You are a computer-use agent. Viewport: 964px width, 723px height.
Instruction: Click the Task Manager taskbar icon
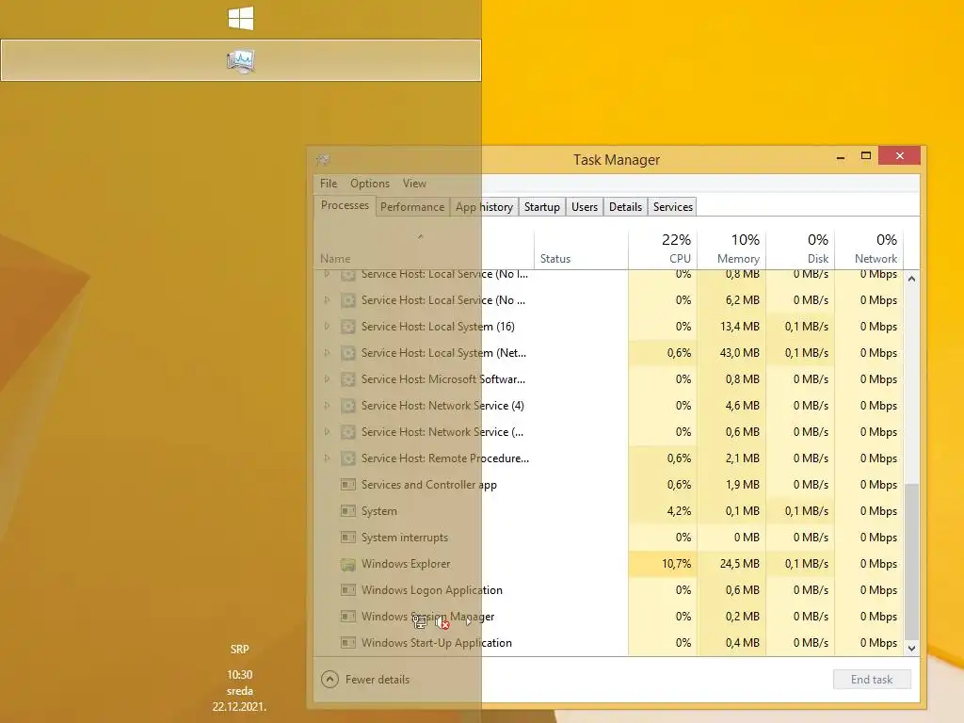pyautogui.click(x=240, y=60)
